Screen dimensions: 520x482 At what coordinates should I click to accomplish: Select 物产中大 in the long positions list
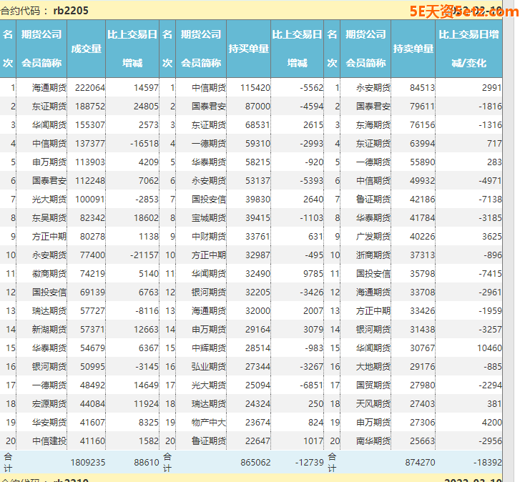click(209, 422)
